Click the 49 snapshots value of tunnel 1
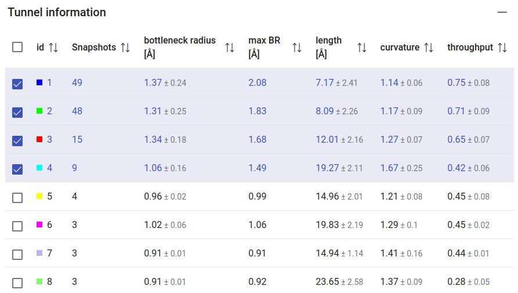 click(77, 83)
